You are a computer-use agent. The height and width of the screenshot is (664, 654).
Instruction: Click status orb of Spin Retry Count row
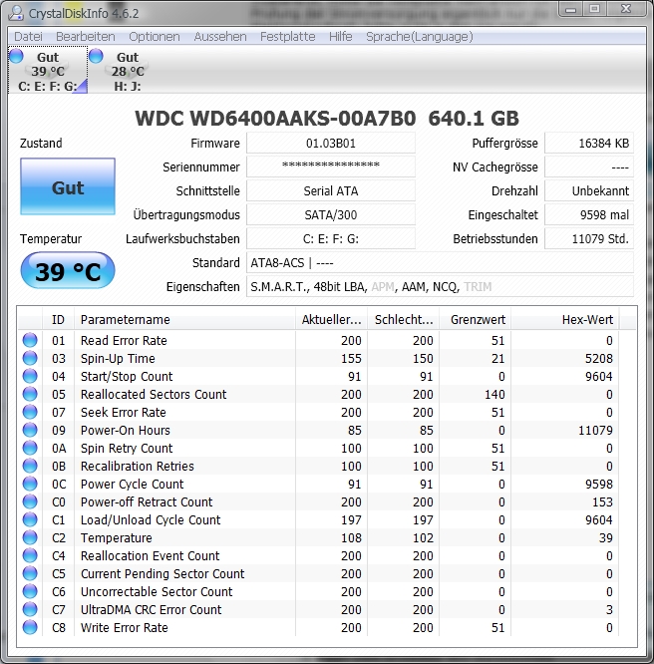coord(30,448)
